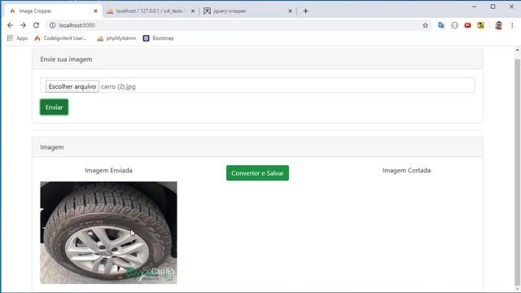This screenshot has width=521, height=293.
Task: Open the yellow extension icon
Action: coord(480,25)
